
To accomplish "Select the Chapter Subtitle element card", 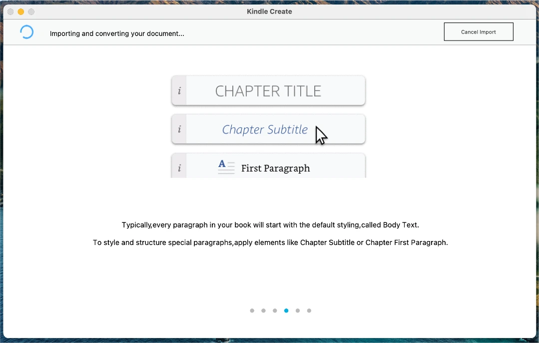I will coord(268,129).
